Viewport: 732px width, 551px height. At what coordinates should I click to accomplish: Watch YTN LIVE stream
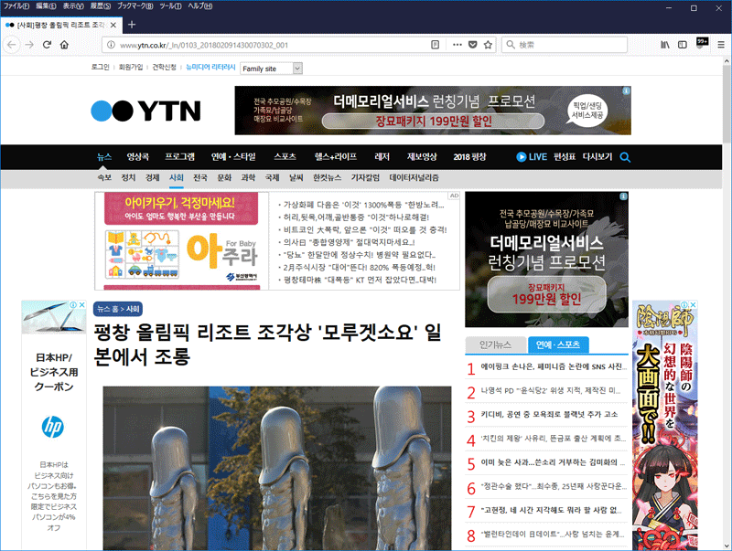tap(532, 157)
